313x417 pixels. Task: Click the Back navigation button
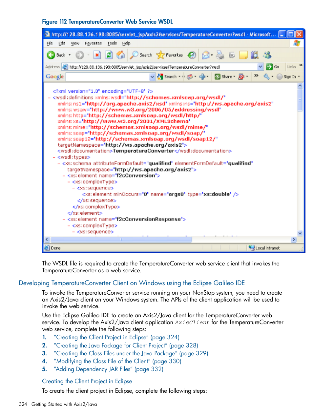click(x=56, y=55)
